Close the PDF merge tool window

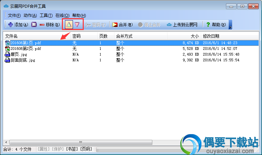tap(253, 6)
